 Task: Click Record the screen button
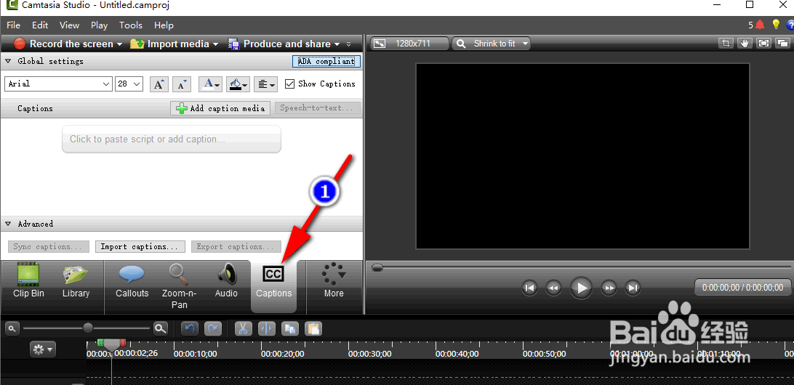pos(63,44)
